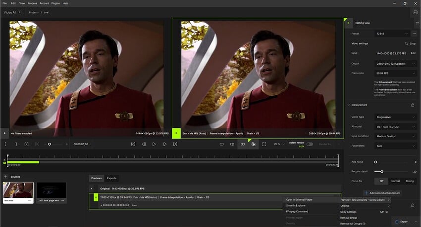Open the Parameters Auto dropdown

click(x=396, y=146)
